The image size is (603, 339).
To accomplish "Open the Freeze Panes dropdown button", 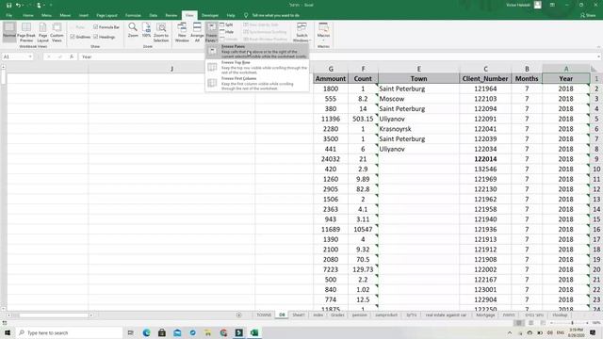I will 211,32.
